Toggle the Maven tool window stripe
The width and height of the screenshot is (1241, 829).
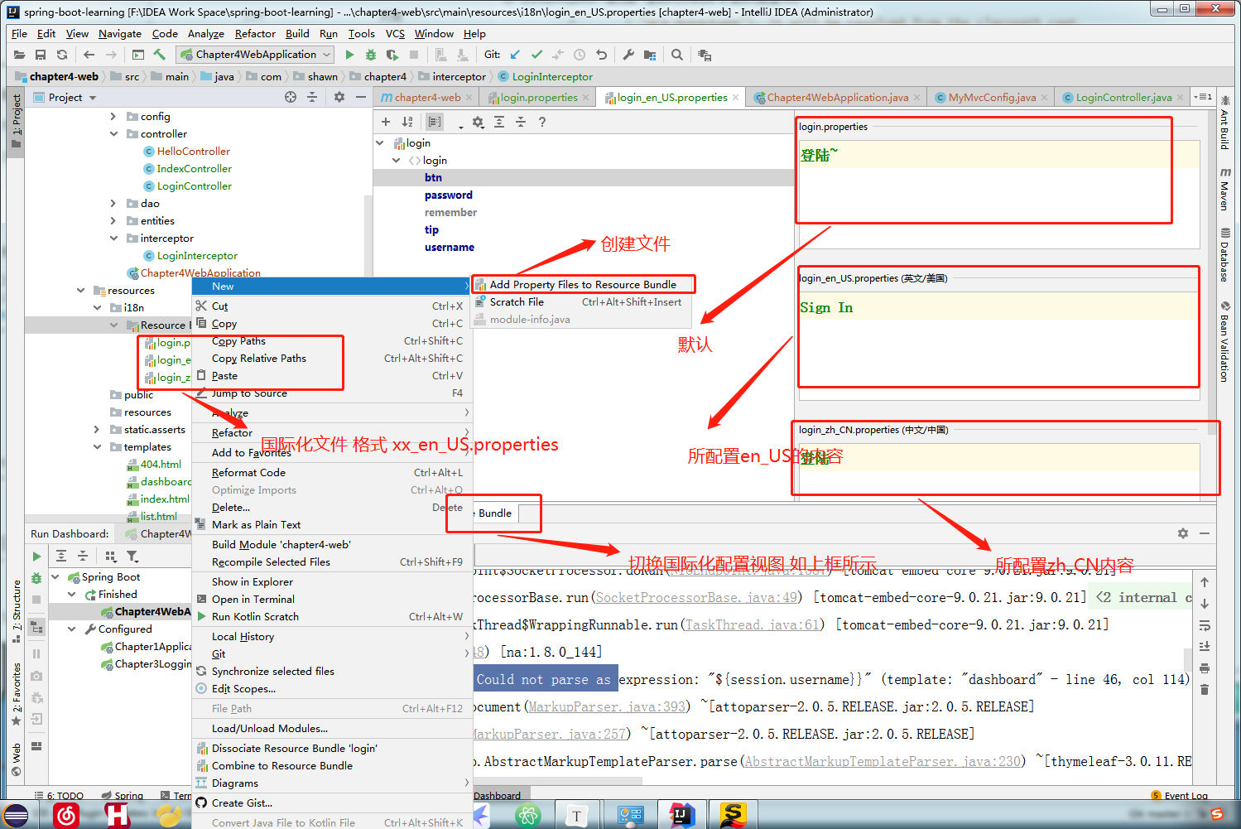pos(1224,188)
